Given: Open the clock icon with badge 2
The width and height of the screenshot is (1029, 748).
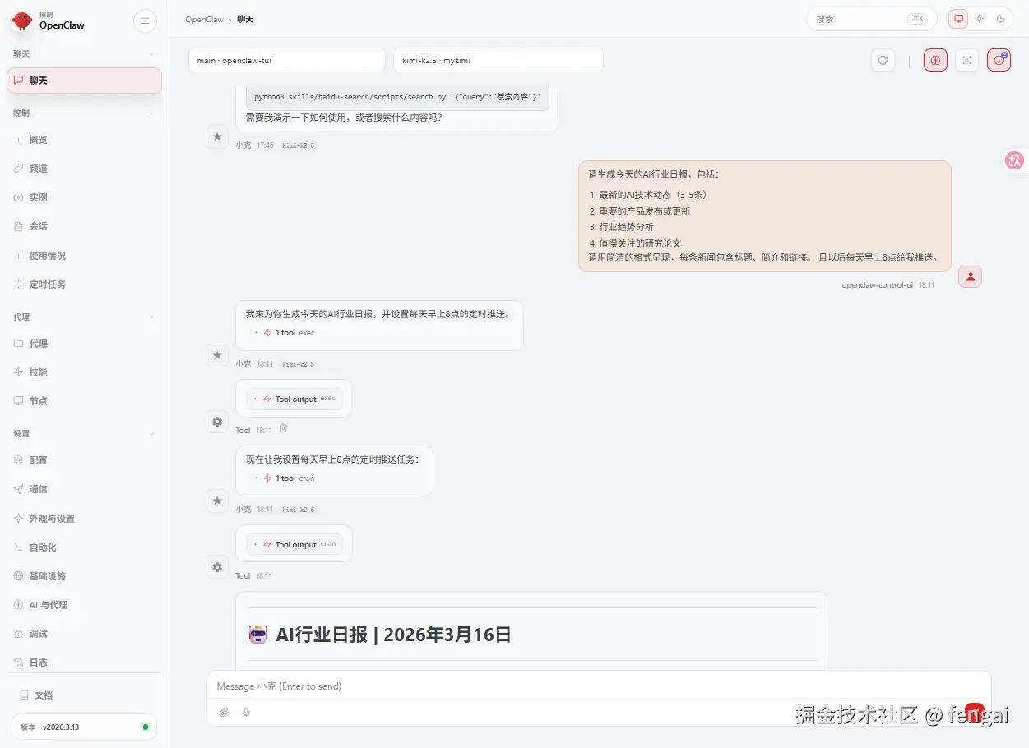Looking at the screenshot, I should tap(999, 60).
